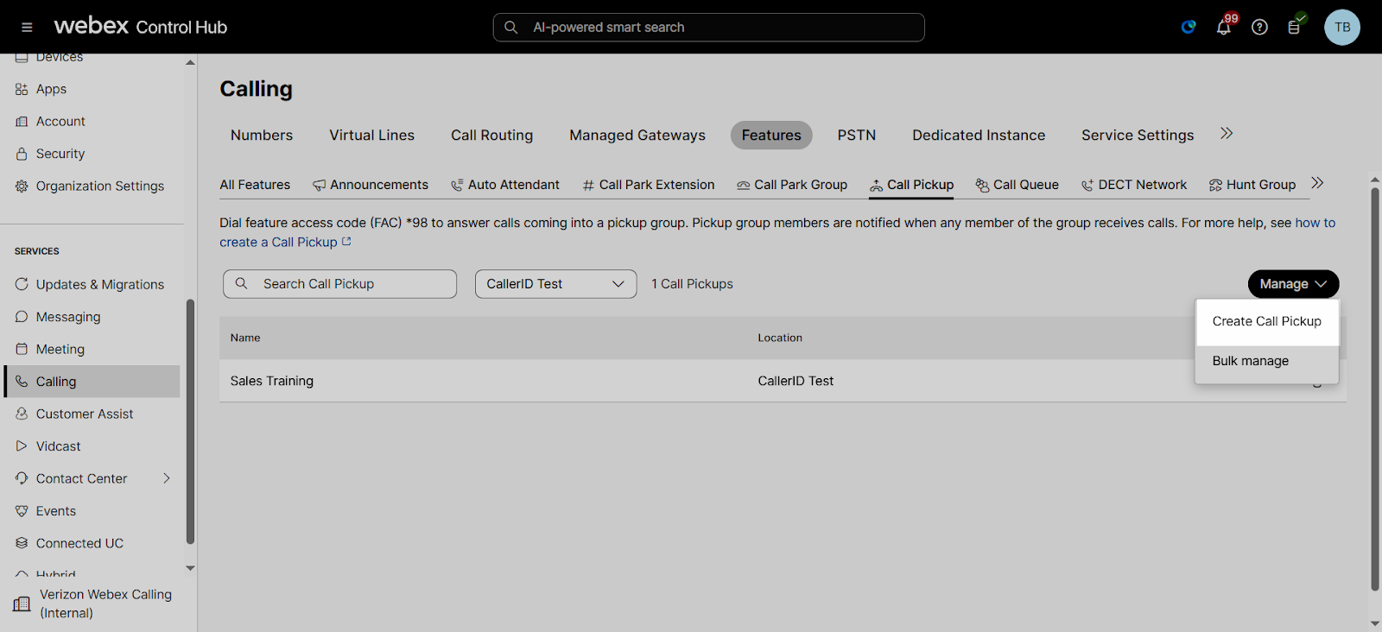Click the Updates & Migrations icon
This screenshot has height=632, width=1382.
[22, 284]
